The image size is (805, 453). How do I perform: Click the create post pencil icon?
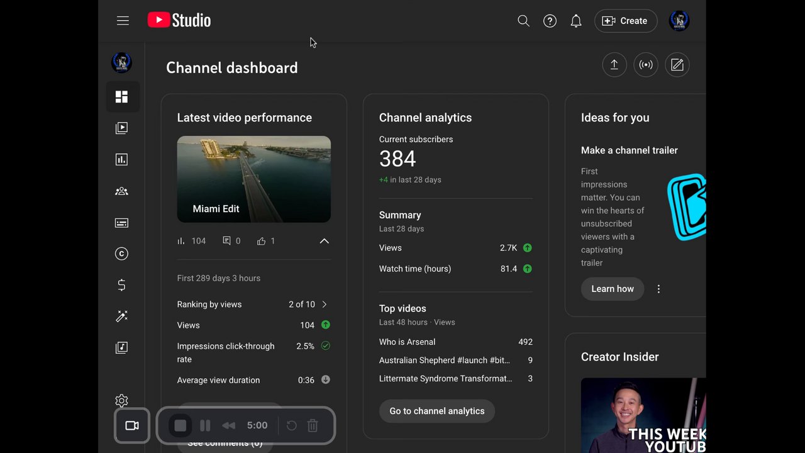(677, 65)
